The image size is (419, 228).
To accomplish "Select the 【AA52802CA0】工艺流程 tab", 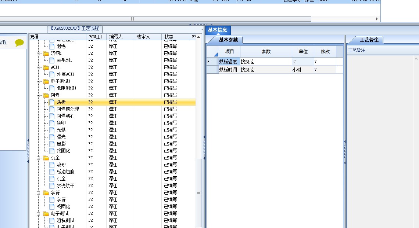I will point(75,29).
